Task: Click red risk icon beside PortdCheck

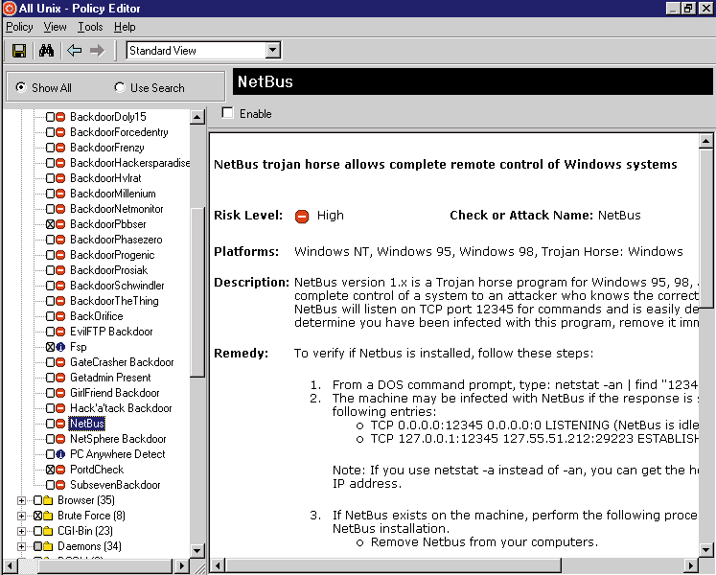Action: tap(60, 470)
